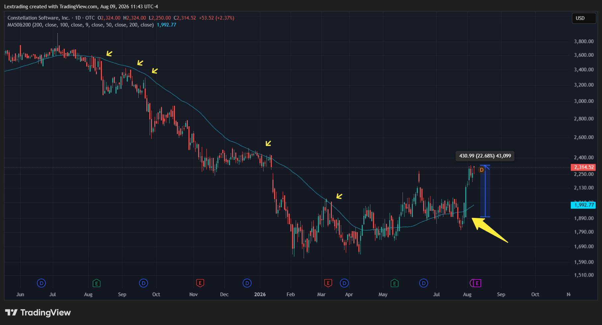Open the red earnings marker in March
This screenshot has height=325, width=602.
328,283
